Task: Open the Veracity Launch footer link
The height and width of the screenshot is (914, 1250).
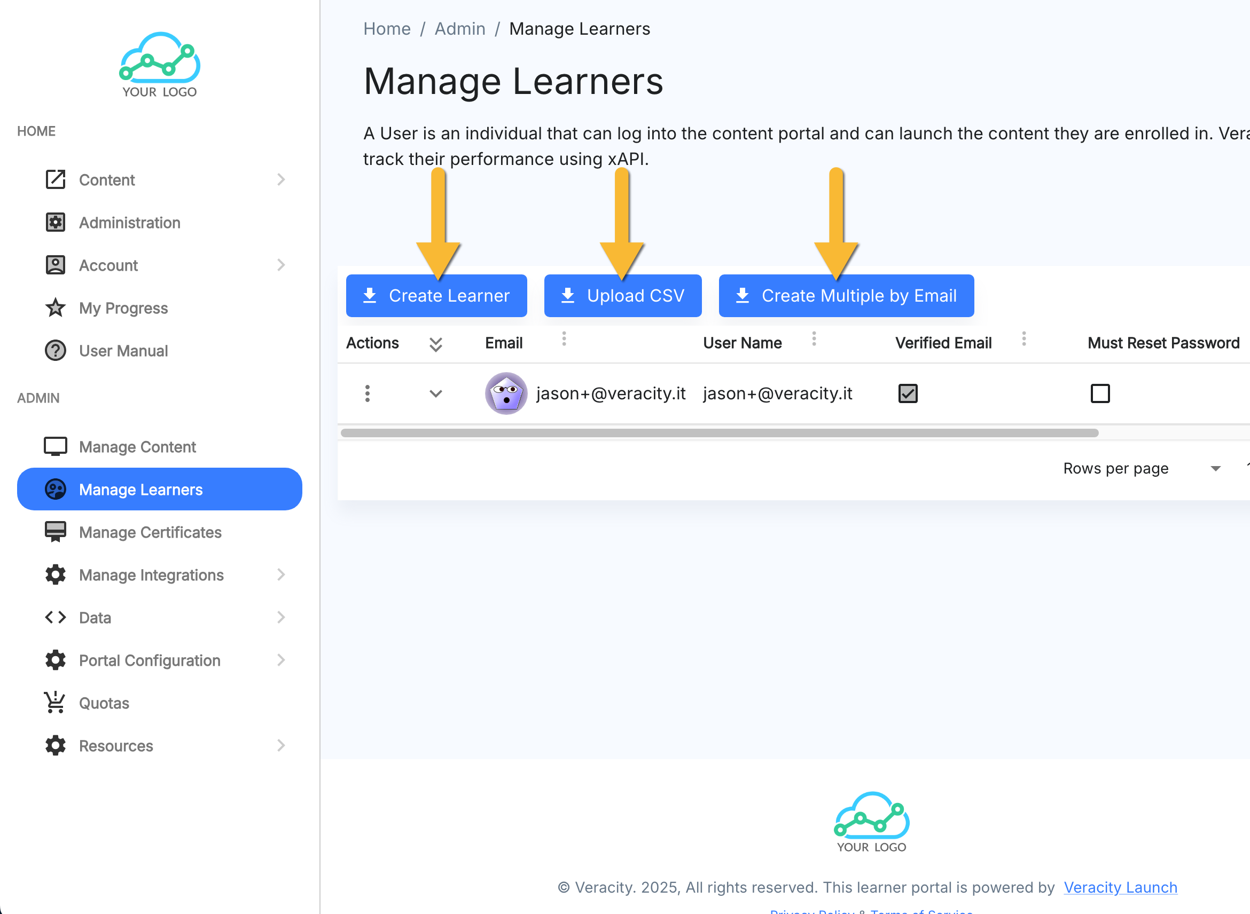Action: click(1120, 887)
